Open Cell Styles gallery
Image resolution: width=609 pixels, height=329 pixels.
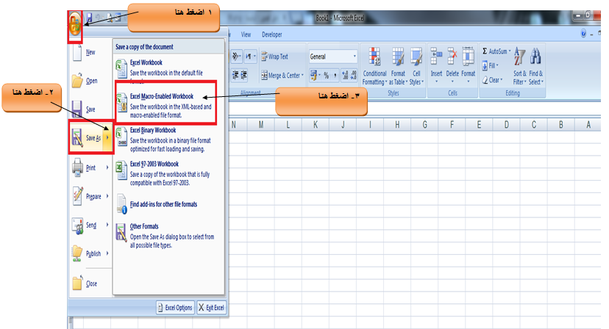[416, 66]
